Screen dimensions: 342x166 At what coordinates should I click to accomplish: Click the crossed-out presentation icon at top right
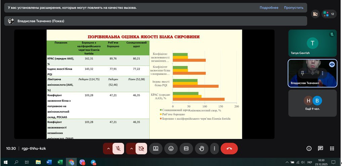[x=315, y=14]
